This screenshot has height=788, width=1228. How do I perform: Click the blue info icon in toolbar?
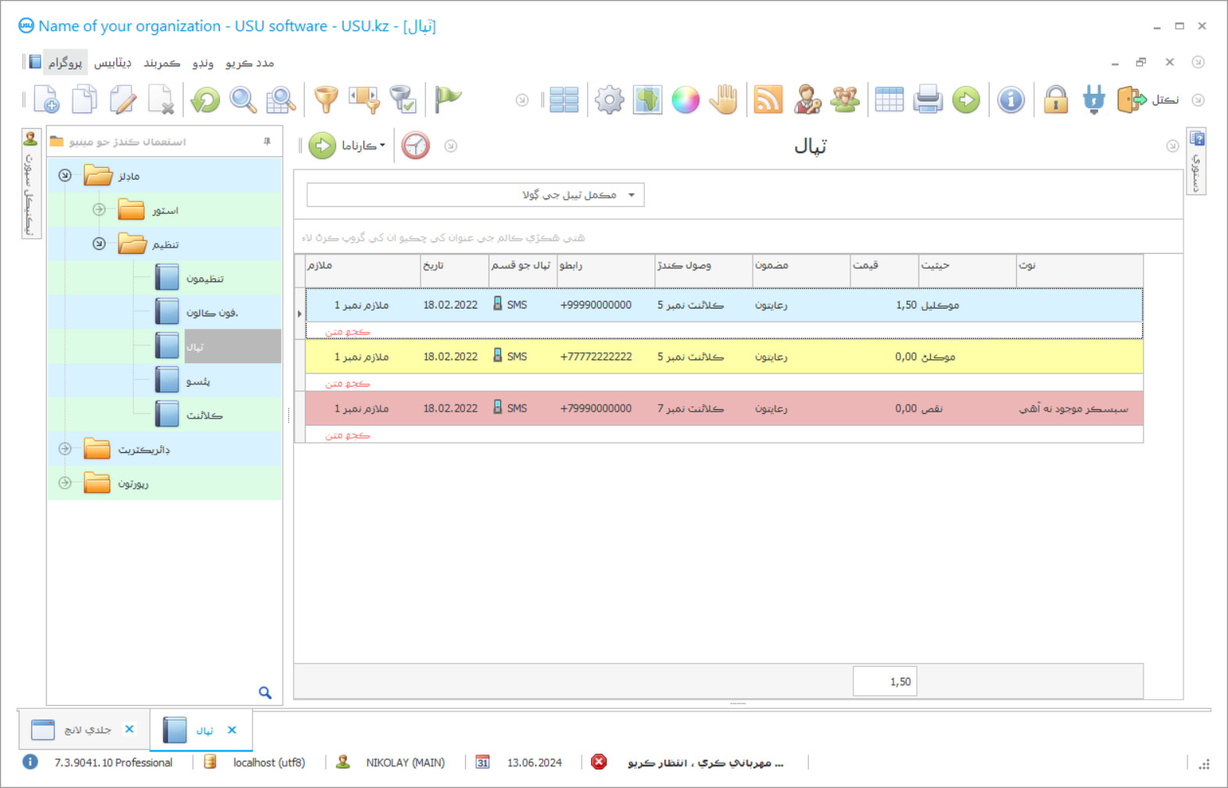pyautogui.click(x=1011, y=100)
